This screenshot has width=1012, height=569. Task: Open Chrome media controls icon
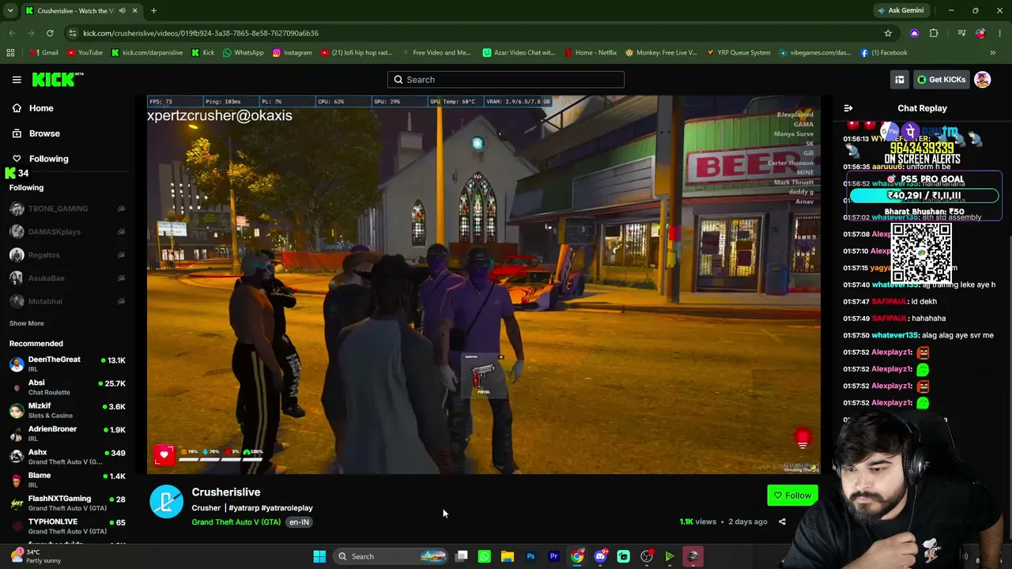pyautogui.click(x=961, y=33)
